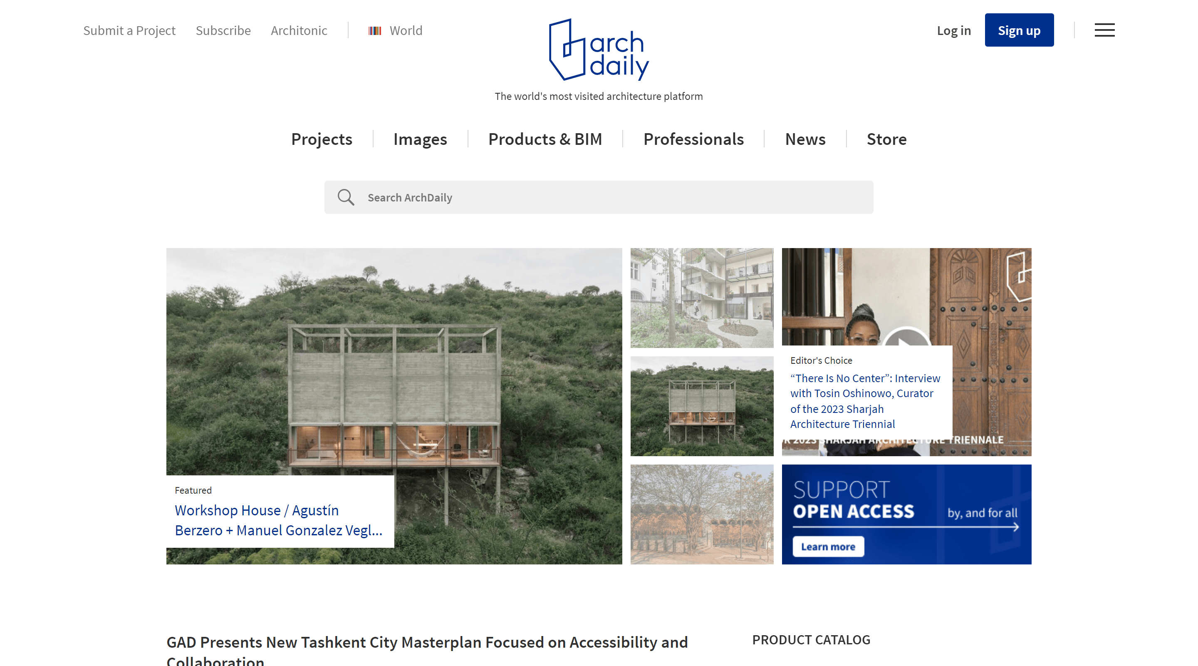Open the apartment courtyard thumbnail

[x=702, y=298]
